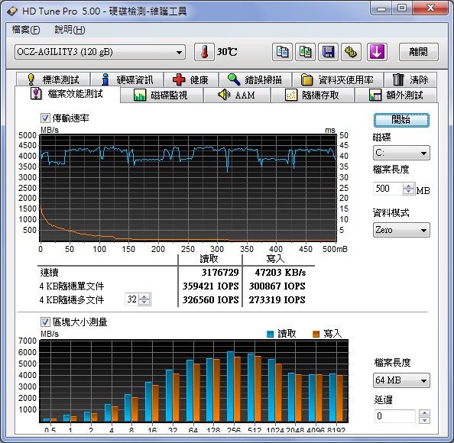
Task: Open the 清除 erase tab
Action: pyautogui.click(x=410, y=79)
